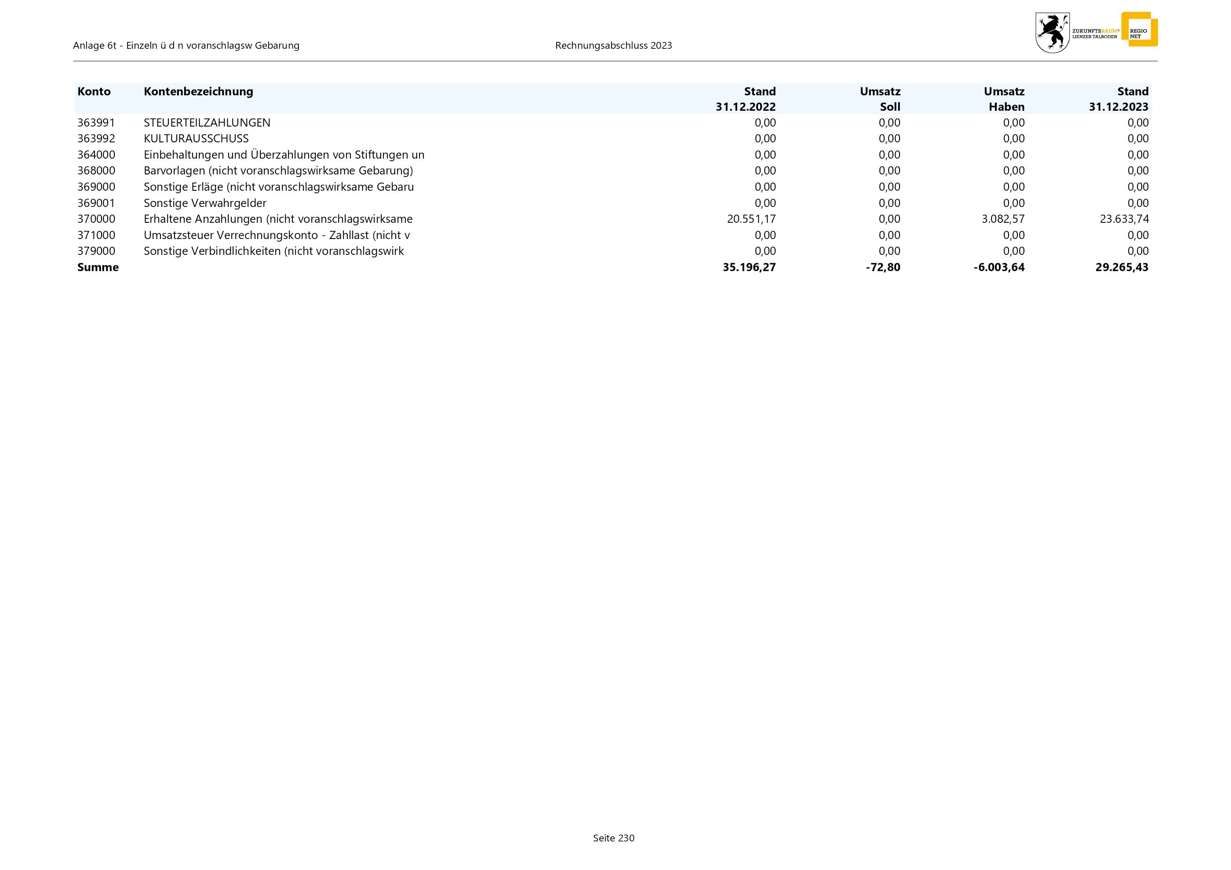Click the 23.633,74 closing balance
1231x870 pixels.
point(1124,219)
